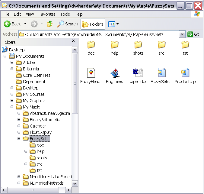
Task: Expand the Adobe folder tree node
Action: [x=12, y=63]
